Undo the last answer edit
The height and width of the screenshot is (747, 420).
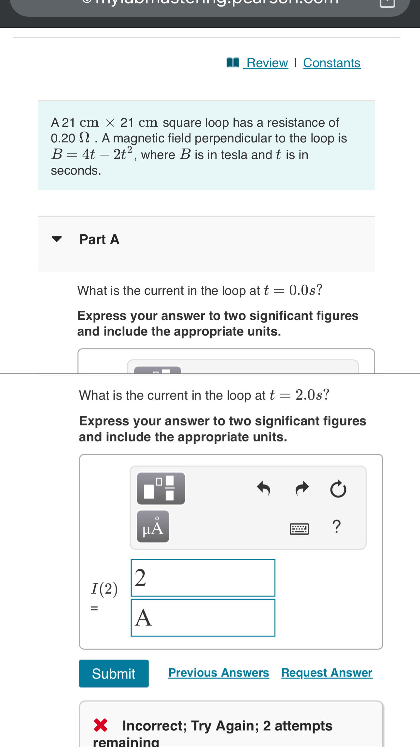[x=264, y=489]
